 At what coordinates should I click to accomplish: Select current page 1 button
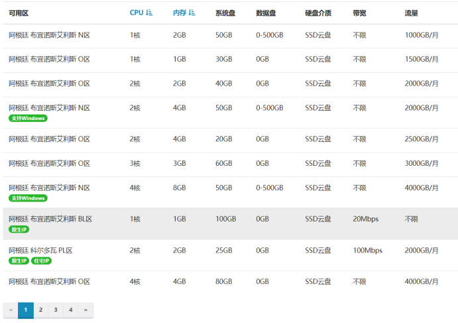tap(26, 310)
